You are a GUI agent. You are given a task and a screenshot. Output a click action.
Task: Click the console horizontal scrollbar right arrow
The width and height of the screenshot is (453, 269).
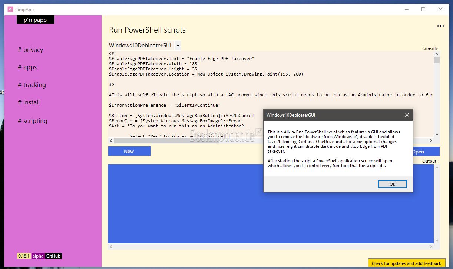point(431,141)
